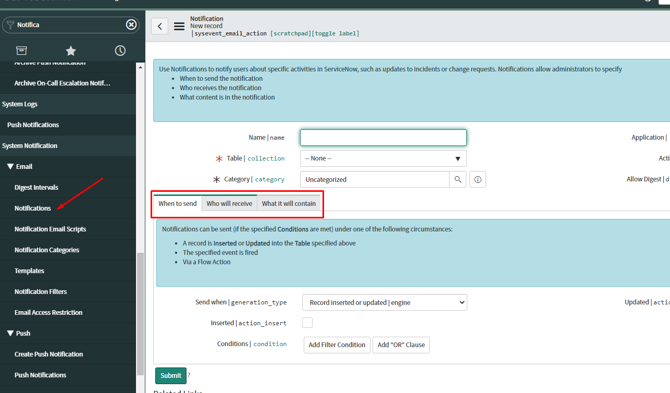The image size is (670, 393).
Task: Enable the Inserted checkbox
Action: point(307,323)
